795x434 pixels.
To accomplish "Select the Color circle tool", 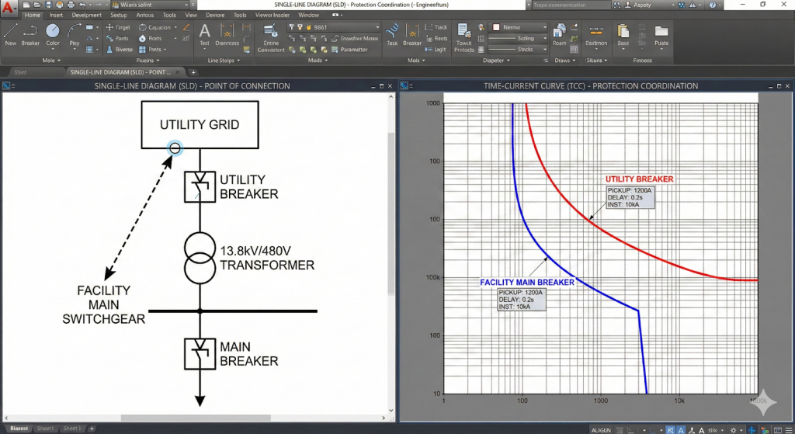I will coord(53,35).
